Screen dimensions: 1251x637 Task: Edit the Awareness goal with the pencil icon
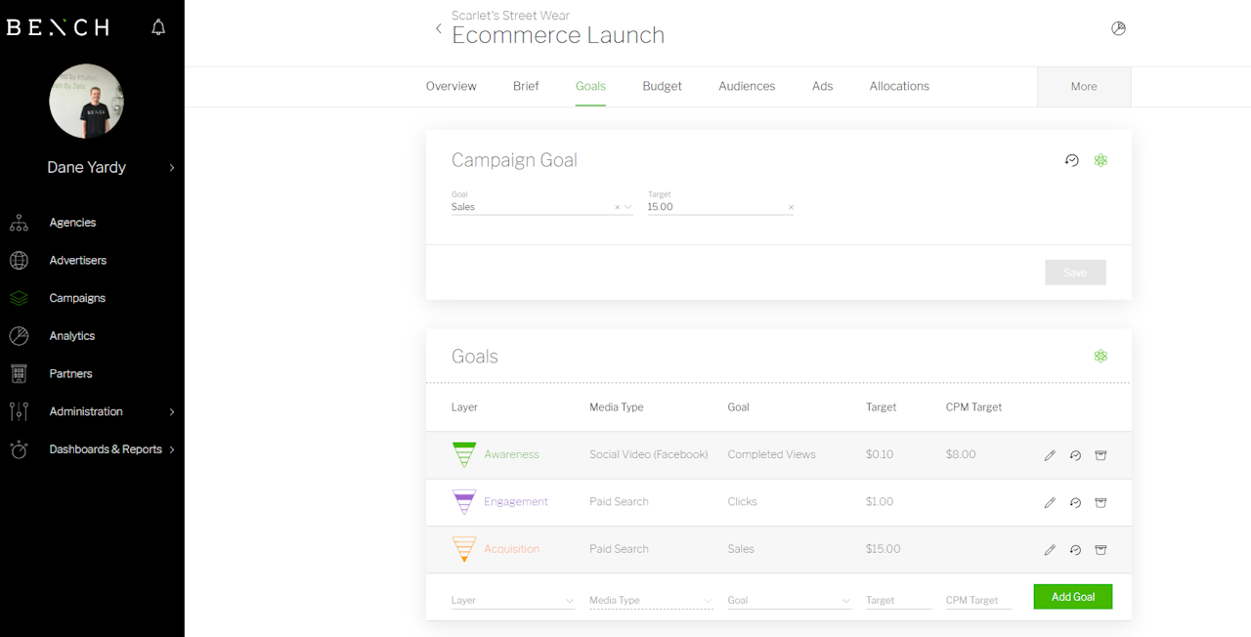(1050, 455)
